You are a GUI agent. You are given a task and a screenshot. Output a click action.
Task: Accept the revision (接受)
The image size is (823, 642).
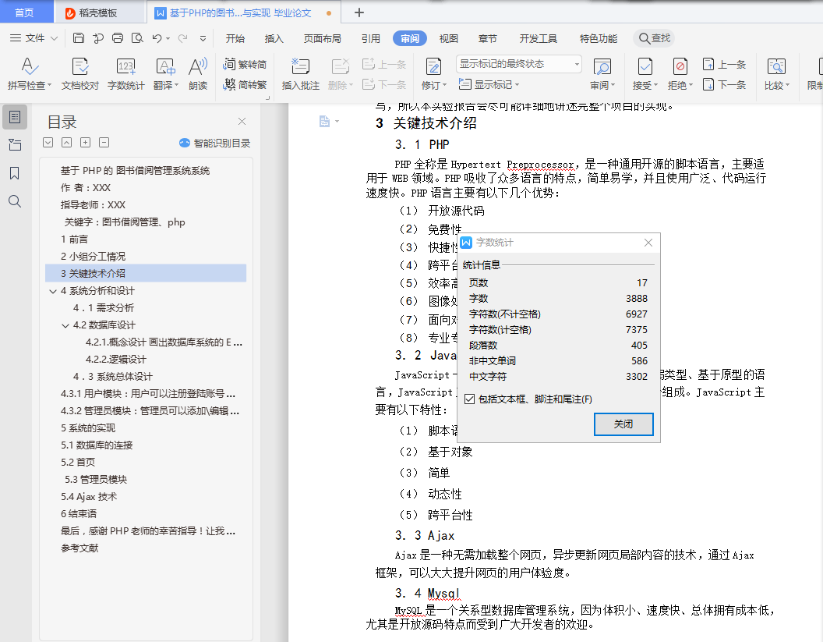(645, 73)
